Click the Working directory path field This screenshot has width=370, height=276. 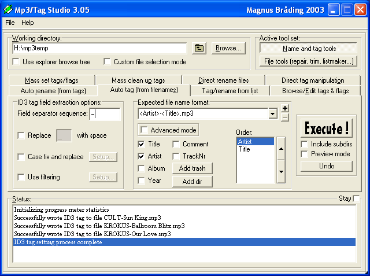(x=99, y=48)
